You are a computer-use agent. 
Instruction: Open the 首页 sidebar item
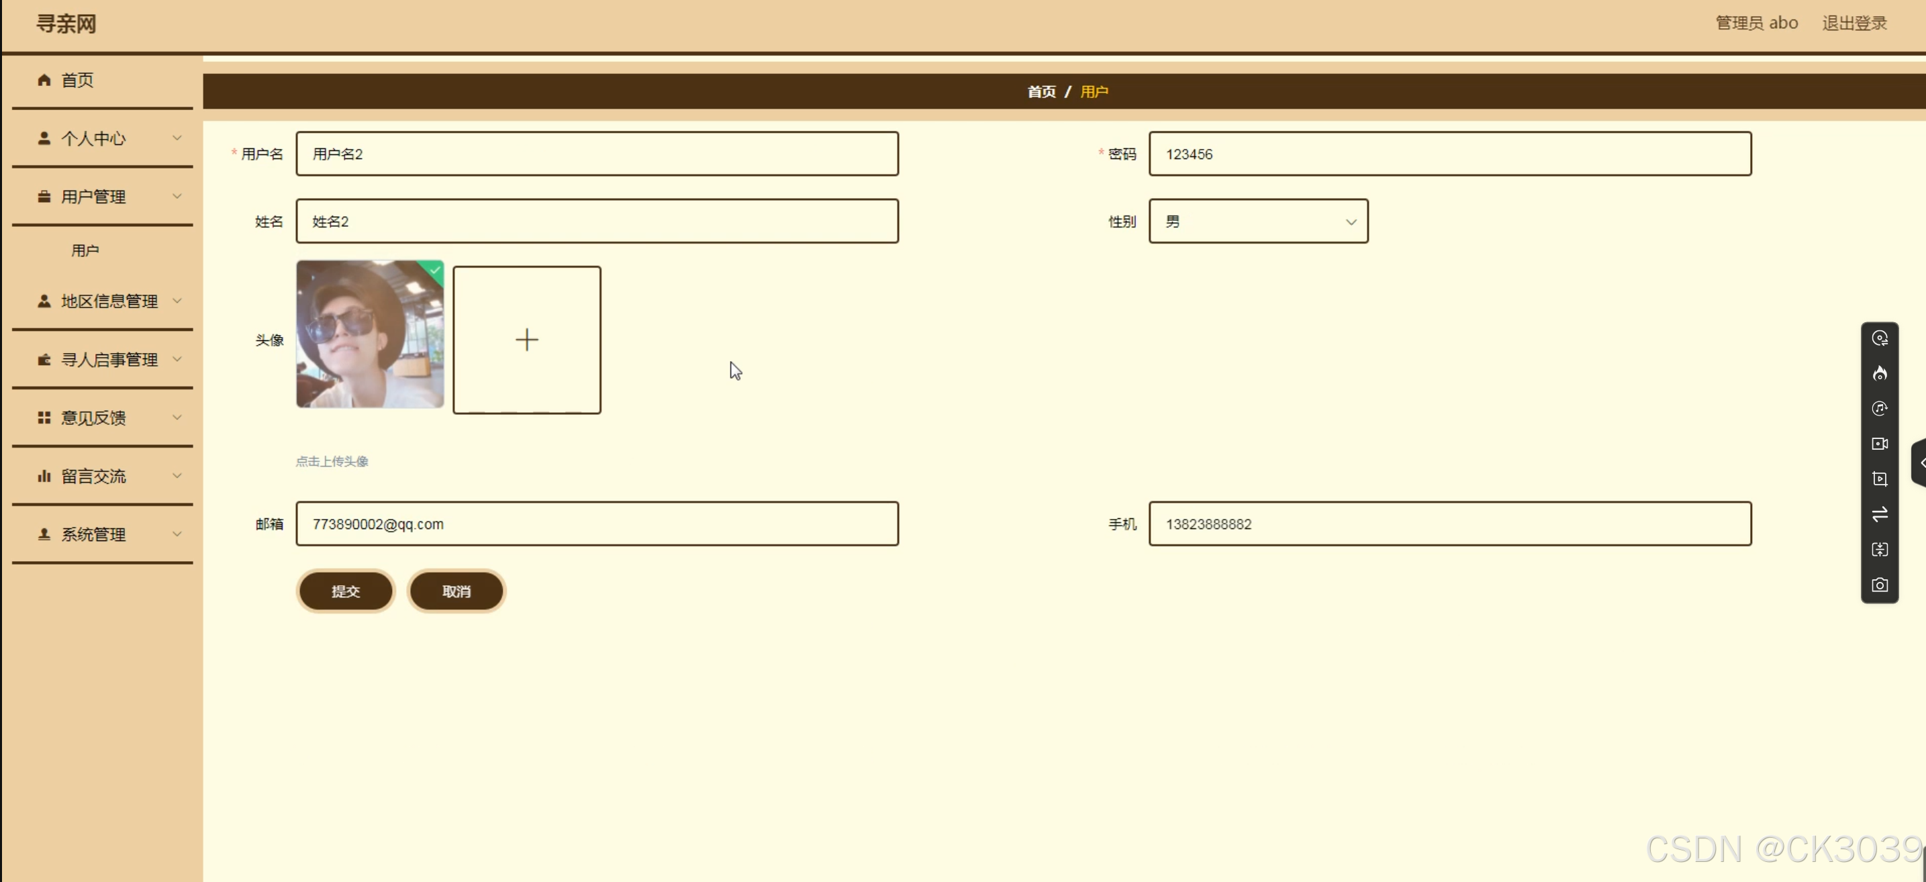[77, 80]
